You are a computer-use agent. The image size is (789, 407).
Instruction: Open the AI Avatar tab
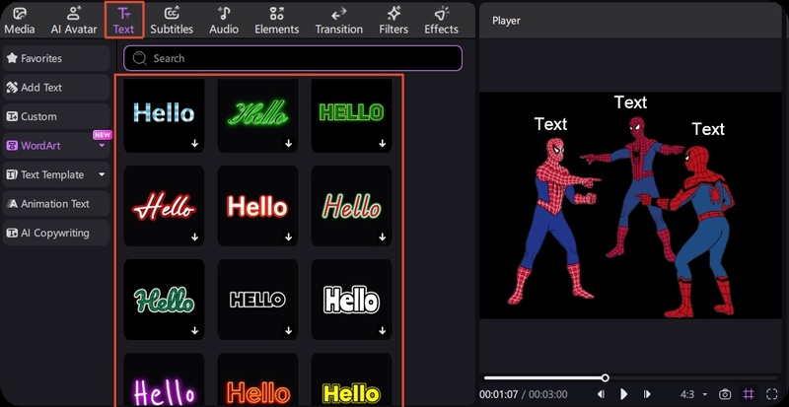point(74,21)
